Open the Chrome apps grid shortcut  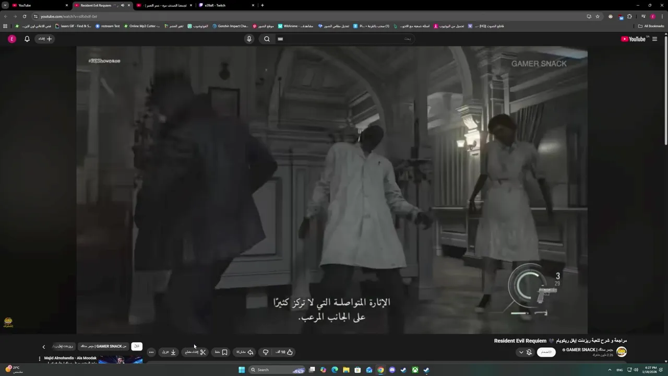5,26
